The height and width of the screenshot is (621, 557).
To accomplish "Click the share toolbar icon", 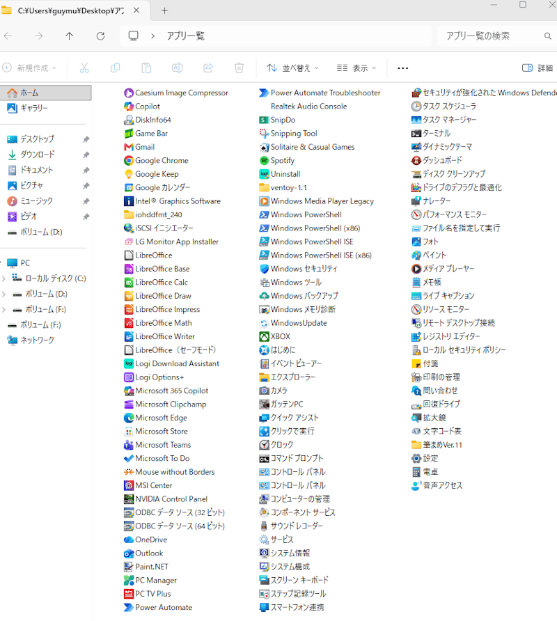I will (x=208, y=68).
